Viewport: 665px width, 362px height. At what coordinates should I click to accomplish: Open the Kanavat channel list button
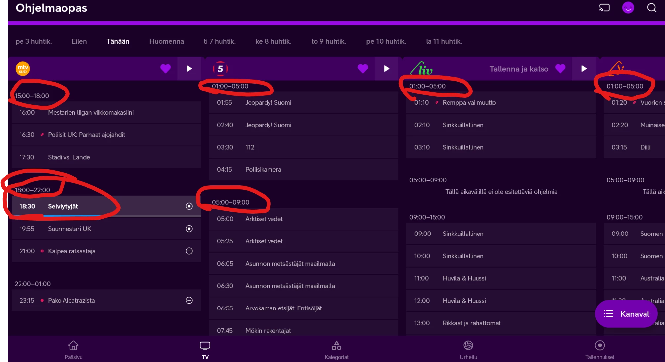pos(626,314)
